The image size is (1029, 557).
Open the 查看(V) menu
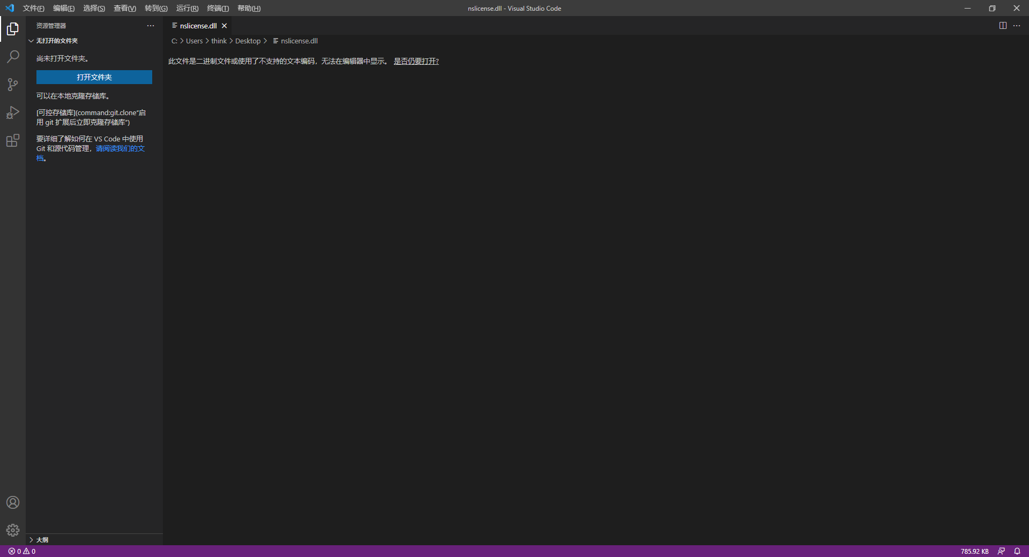coord(125,8)
